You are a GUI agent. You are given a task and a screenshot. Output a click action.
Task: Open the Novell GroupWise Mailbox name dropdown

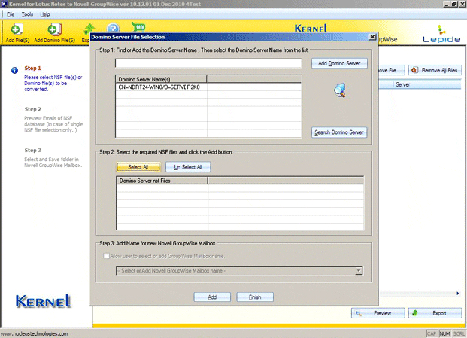pyautogui.click(x=359, y=271)
